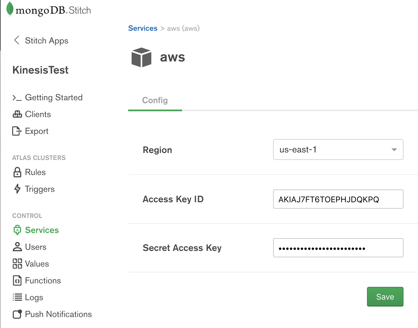Click the Triggers lightning bolt icon
418x328 pixels.
click(17, 189)
